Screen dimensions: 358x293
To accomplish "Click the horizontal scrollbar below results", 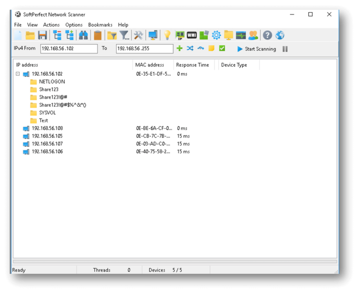I will (175, 261).
